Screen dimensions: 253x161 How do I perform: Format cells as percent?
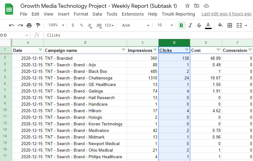(x=82, y=25)
